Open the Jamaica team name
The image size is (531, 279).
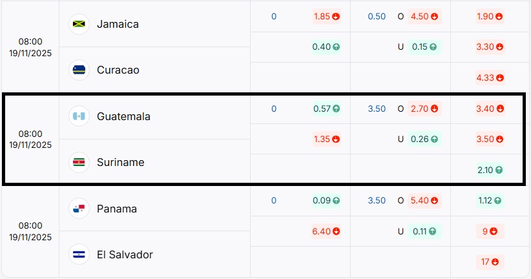[118, 24]
